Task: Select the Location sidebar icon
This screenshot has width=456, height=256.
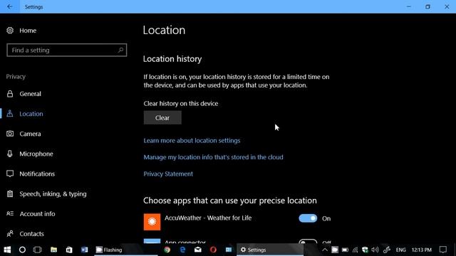Action: click(10, 114)
